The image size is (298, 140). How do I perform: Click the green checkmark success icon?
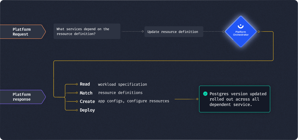[205, 94]
